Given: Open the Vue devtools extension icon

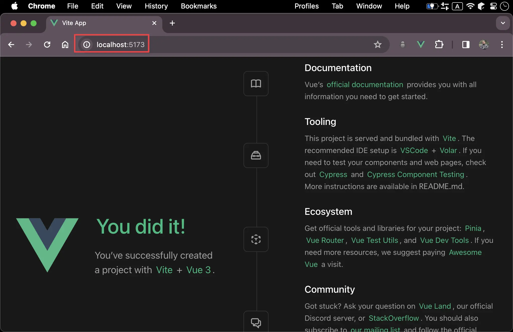Looking at the screenshot, I should (421, 45).
